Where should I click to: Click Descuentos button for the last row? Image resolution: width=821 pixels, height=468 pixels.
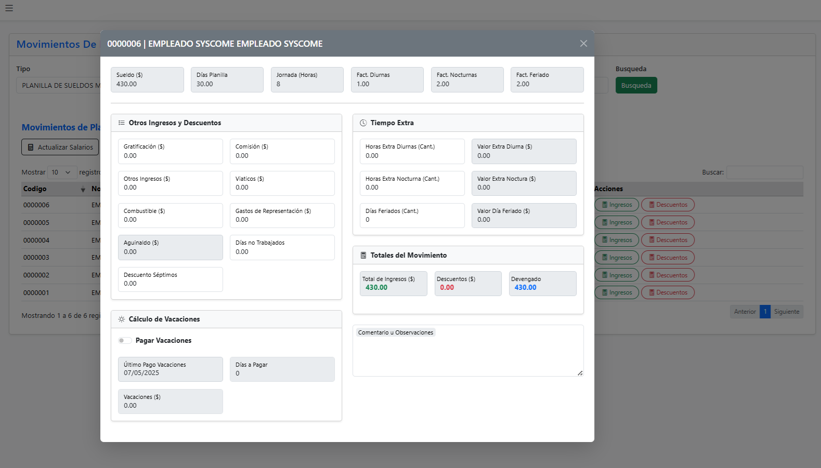(x=668, y=292)
